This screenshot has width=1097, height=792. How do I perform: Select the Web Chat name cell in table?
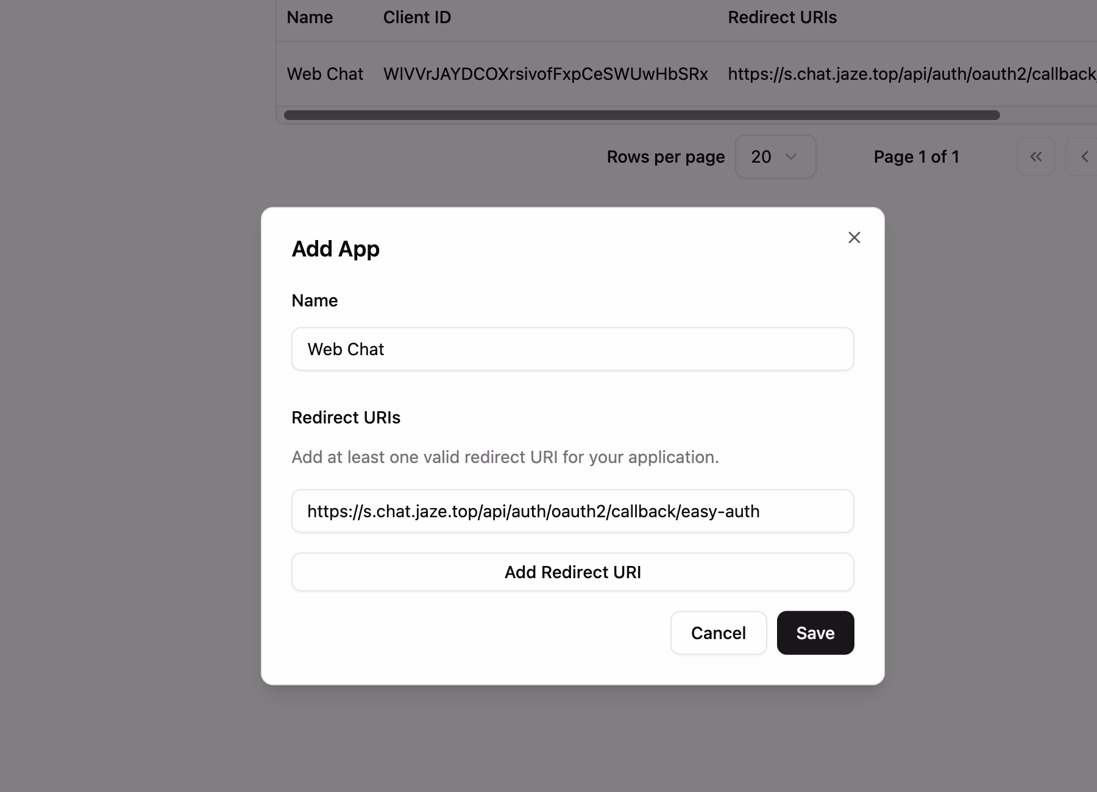pos(325,74)
